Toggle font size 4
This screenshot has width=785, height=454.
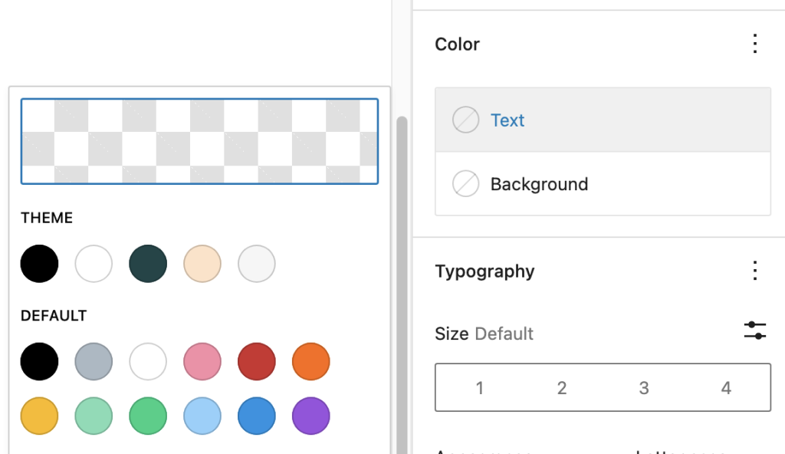726,388
